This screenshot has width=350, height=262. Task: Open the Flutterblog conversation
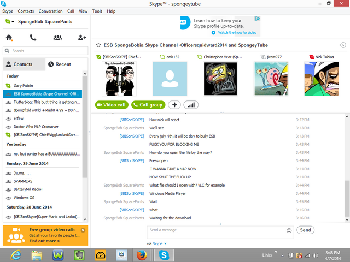click(43, 102)
